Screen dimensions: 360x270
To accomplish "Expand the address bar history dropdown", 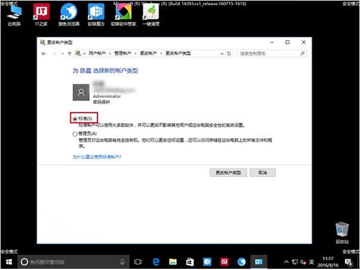I will click(x=222, y=53).
